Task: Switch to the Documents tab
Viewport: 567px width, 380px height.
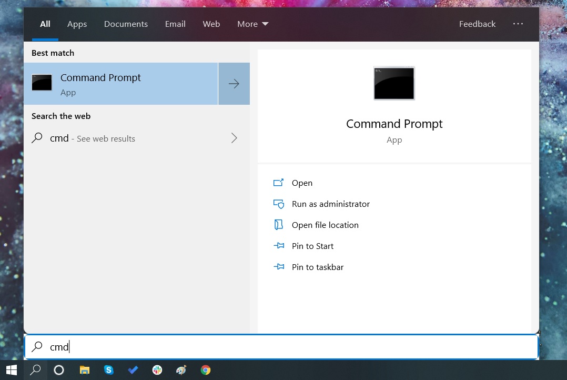Action: pos(126,24)
